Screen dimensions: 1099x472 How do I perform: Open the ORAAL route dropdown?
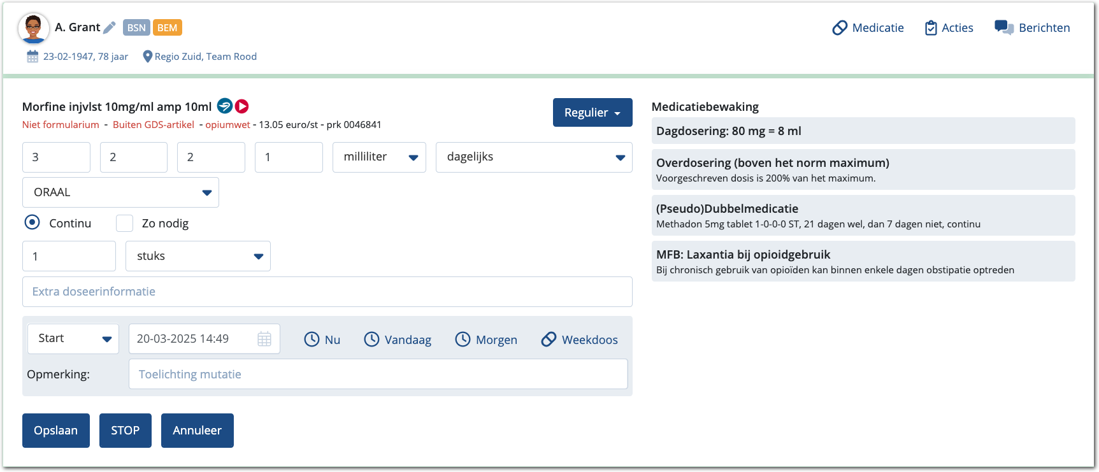[x=120, y=192]
